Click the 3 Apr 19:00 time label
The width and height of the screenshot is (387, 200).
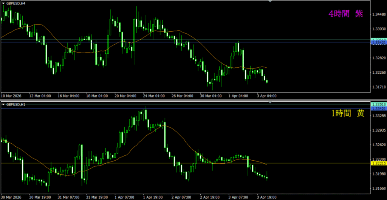[x=266, y=197]
